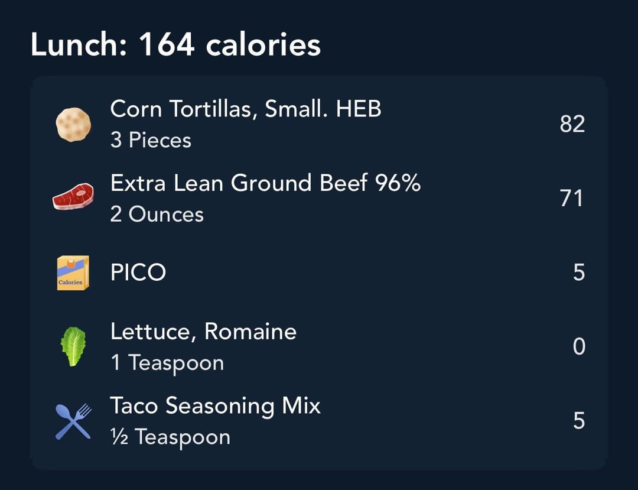Viewport: 638px width, 490px height.
Task: Tap the PICO calories box icon
Action: pyautogui.click(x=73, y=272)
